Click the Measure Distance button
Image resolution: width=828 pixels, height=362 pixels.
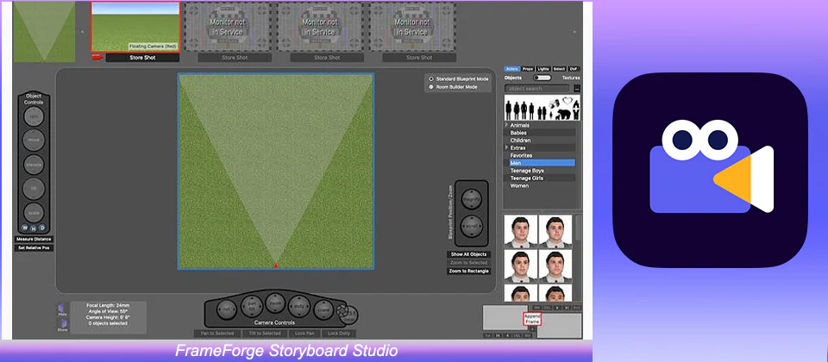coord(34,239)
